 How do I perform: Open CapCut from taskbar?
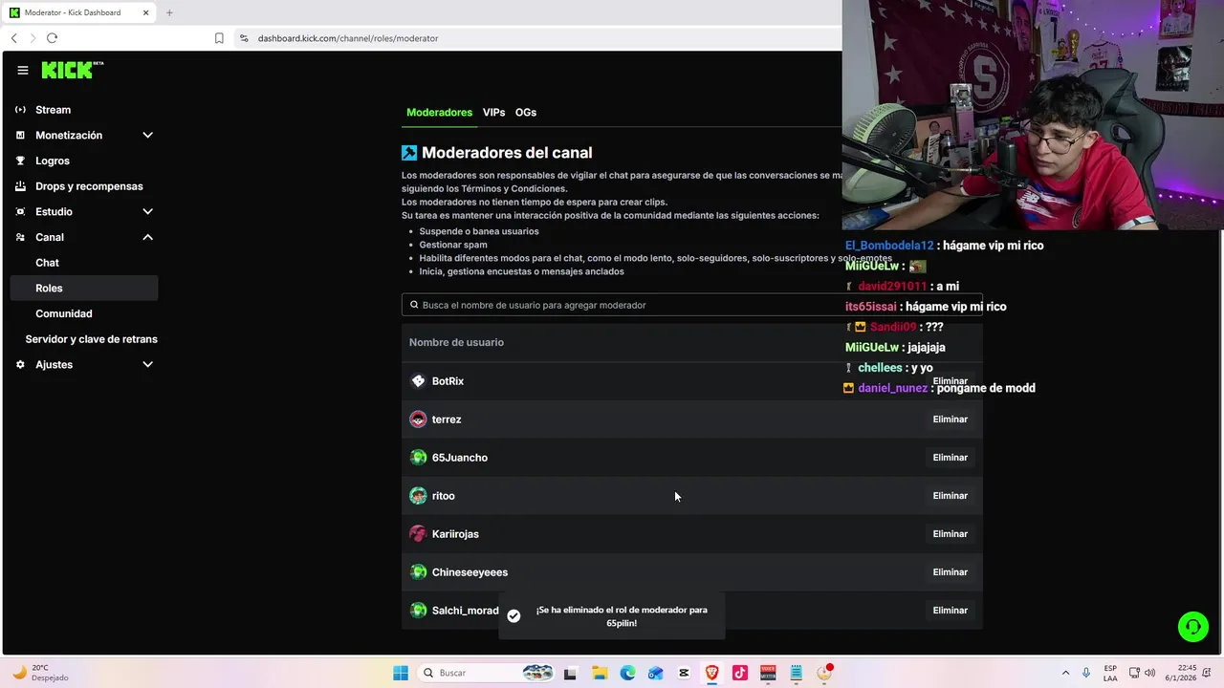tap(684, 673)
